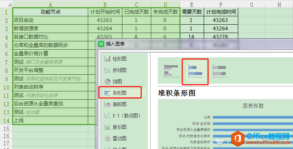Click the column chart icon beside 柱形图

108,59
